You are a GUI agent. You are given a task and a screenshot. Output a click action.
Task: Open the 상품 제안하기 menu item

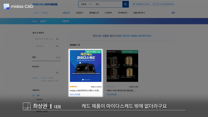(139, 13)
